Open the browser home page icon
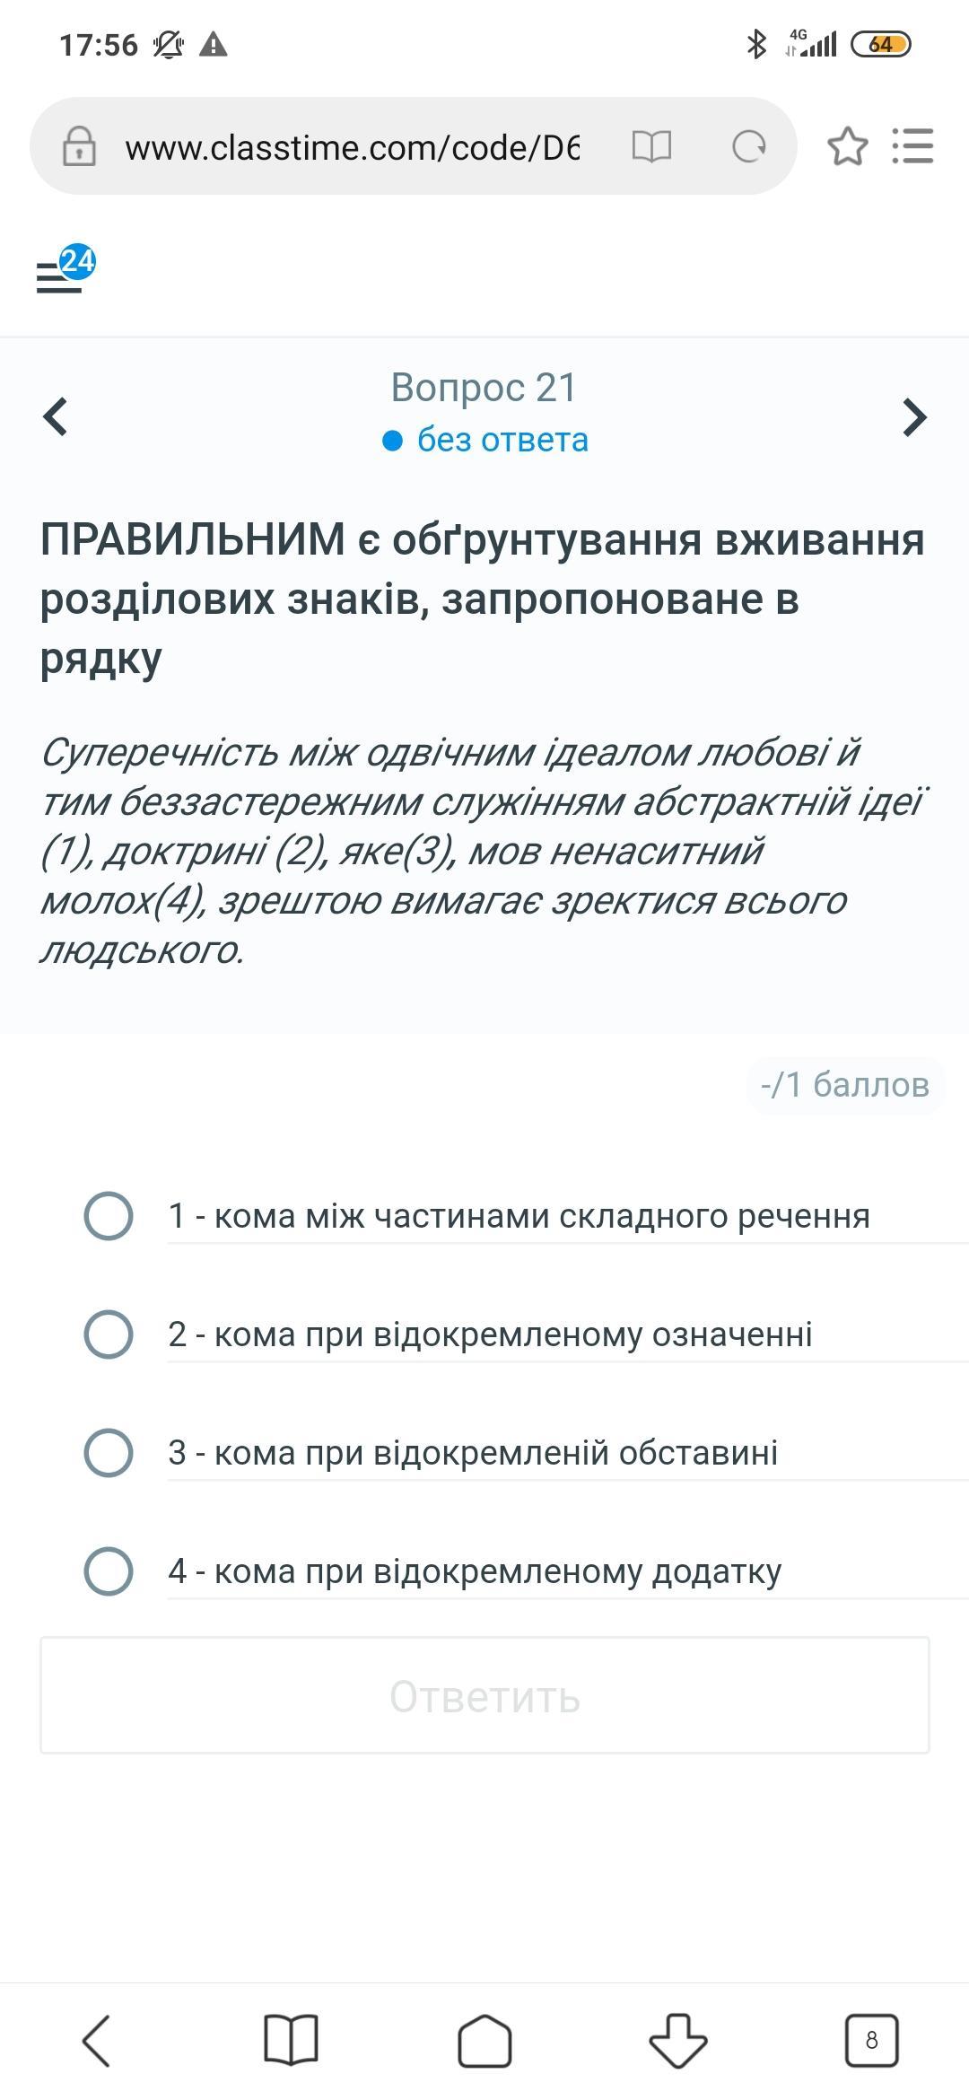This screenshot has width=969, height=2100. pos(484,2040)
